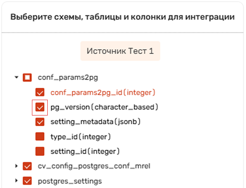Click the cv_config_postgres_conf_mrel table name
The width and height of the screenshot is (246, 188).
(94, 166)
